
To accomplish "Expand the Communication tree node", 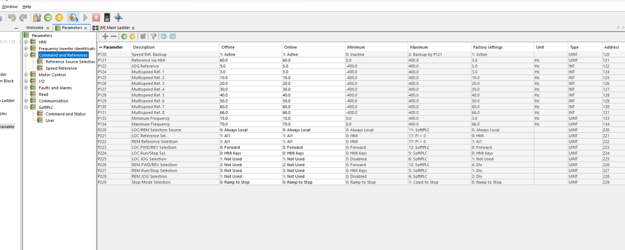I will pos(26,101).
